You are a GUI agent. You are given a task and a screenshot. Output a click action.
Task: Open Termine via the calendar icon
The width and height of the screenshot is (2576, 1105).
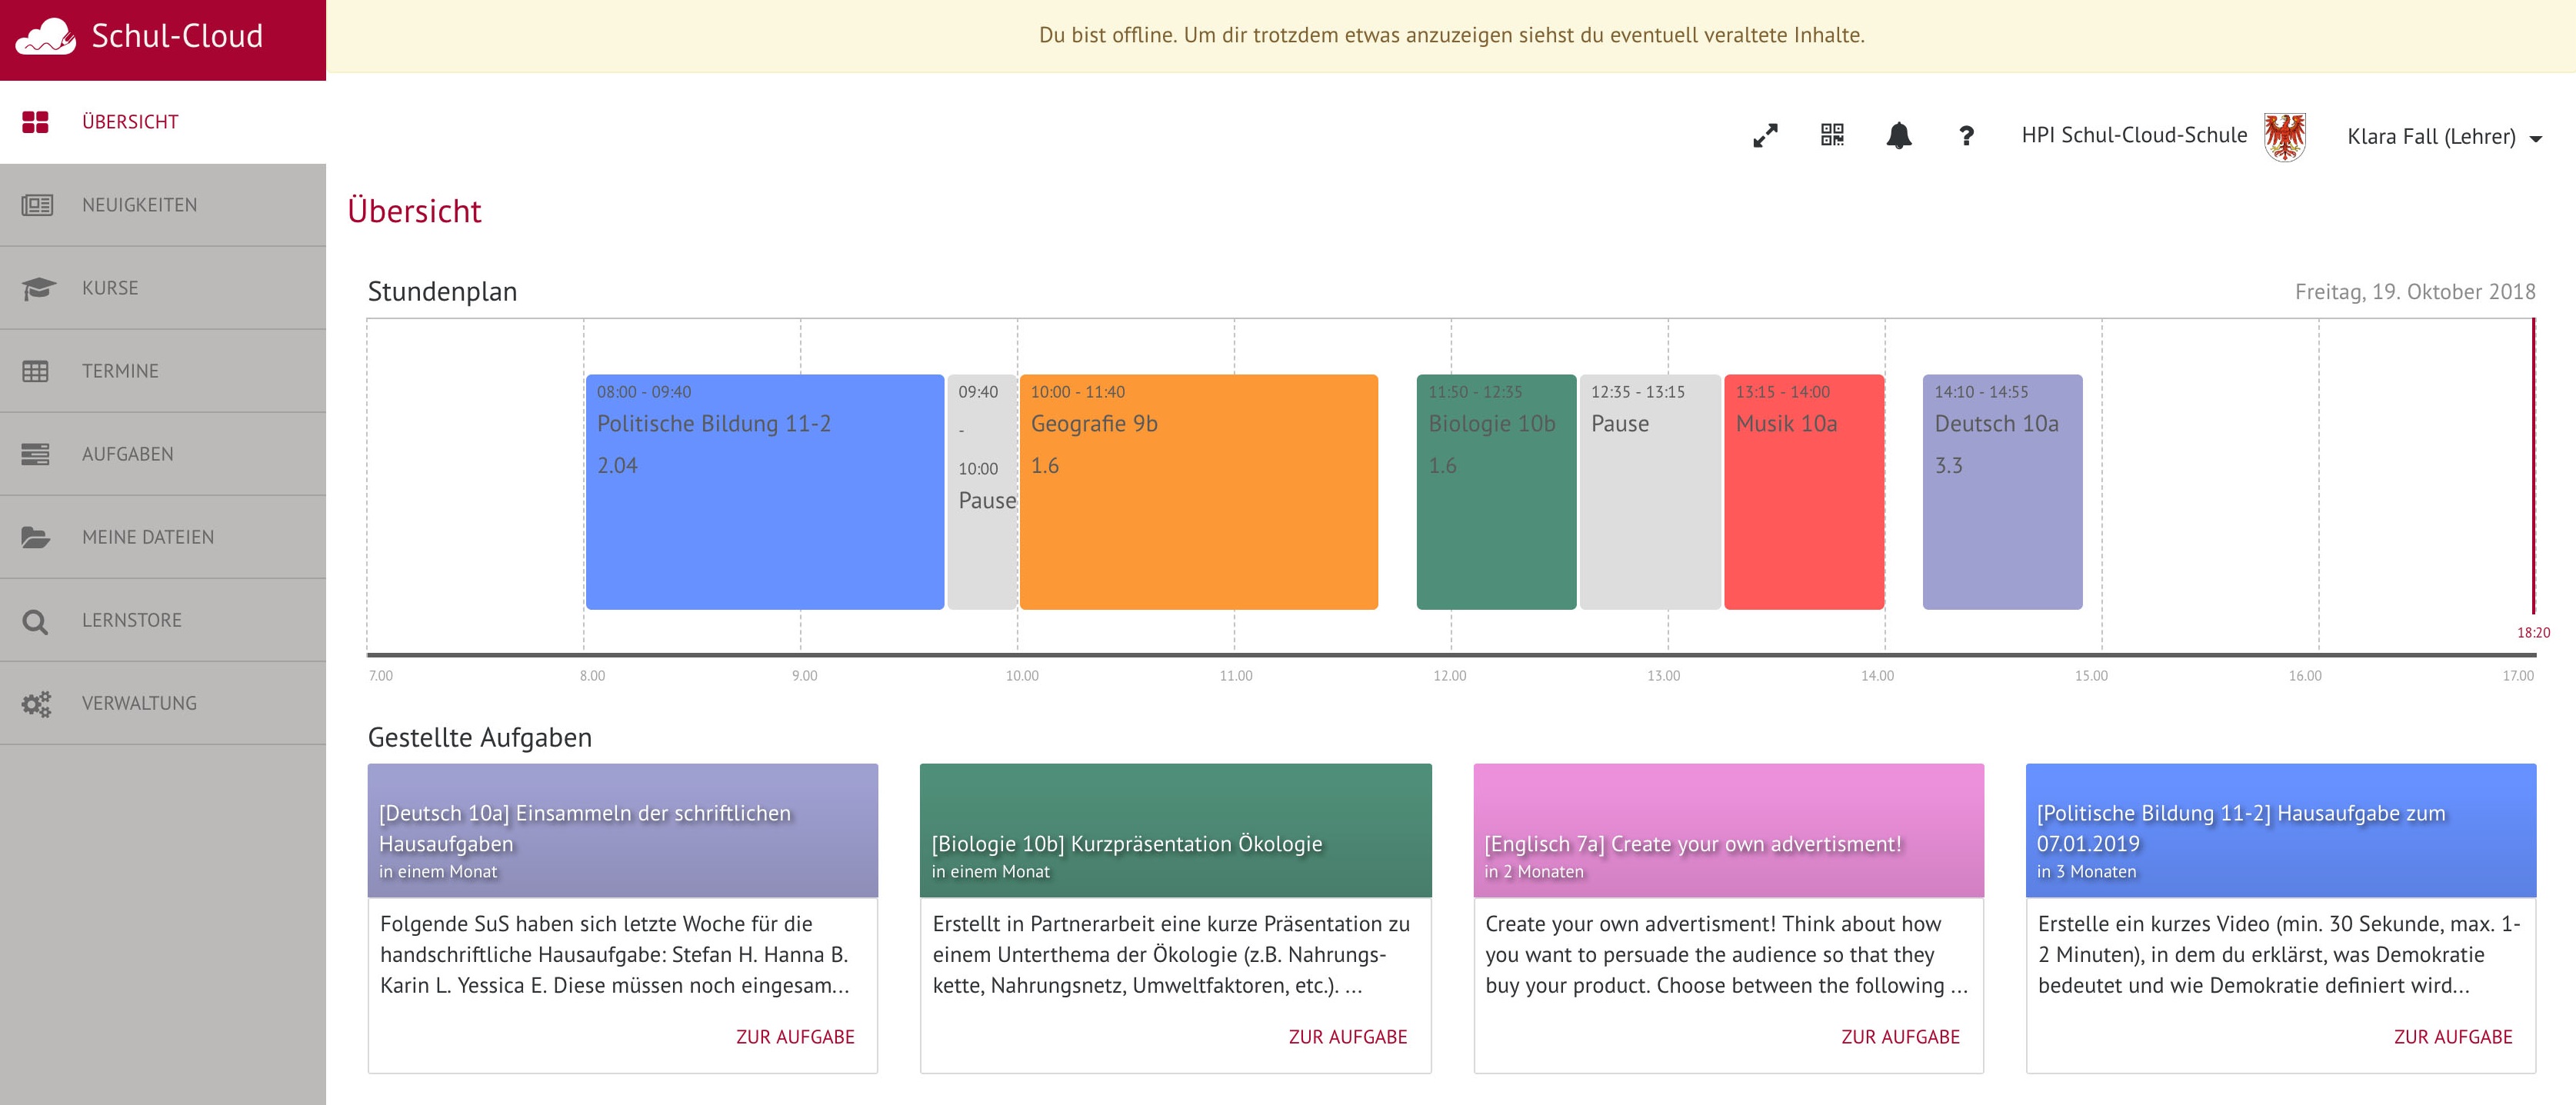coord(36,370)
